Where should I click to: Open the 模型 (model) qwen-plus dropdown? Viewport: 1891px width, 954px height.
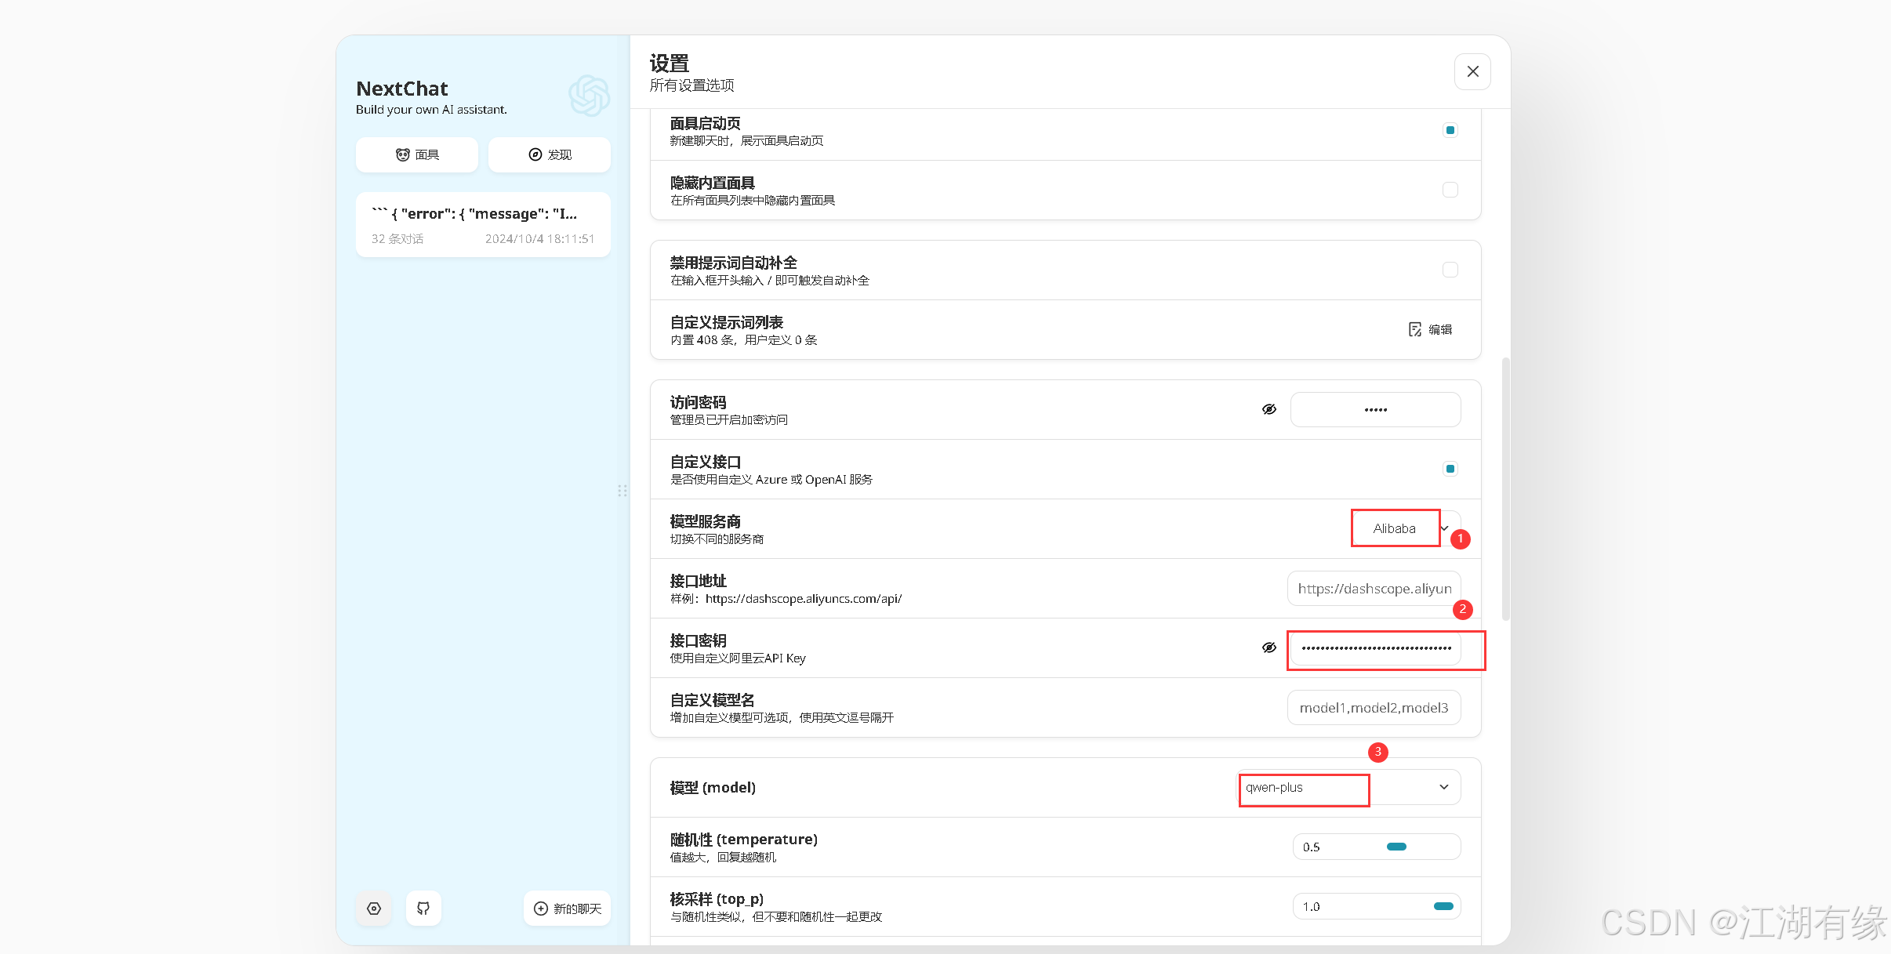pos(1348,787)
